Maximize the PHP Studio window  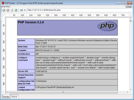pyautogui.click(x=124, y=3)
